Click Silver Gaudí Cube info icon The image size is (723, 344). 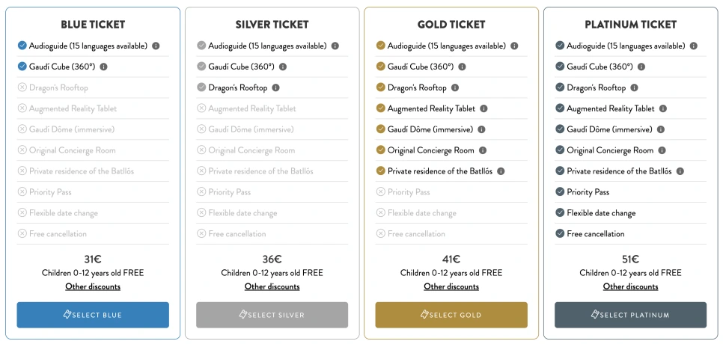283,67
